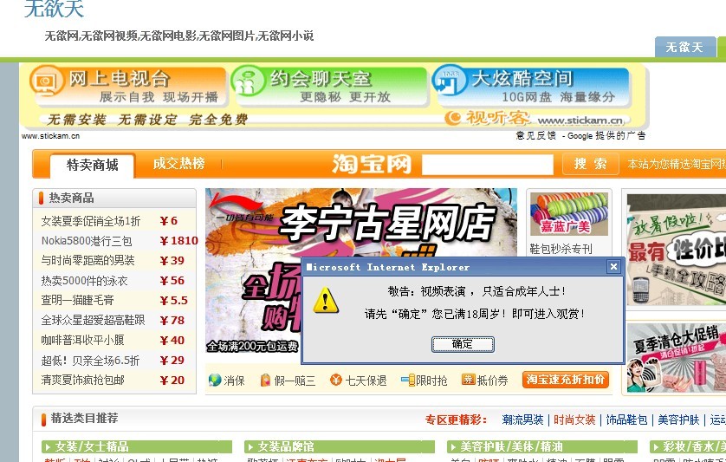Click the 搜索 button
Screen dimensions: 726x462
[x=590, y=164]
